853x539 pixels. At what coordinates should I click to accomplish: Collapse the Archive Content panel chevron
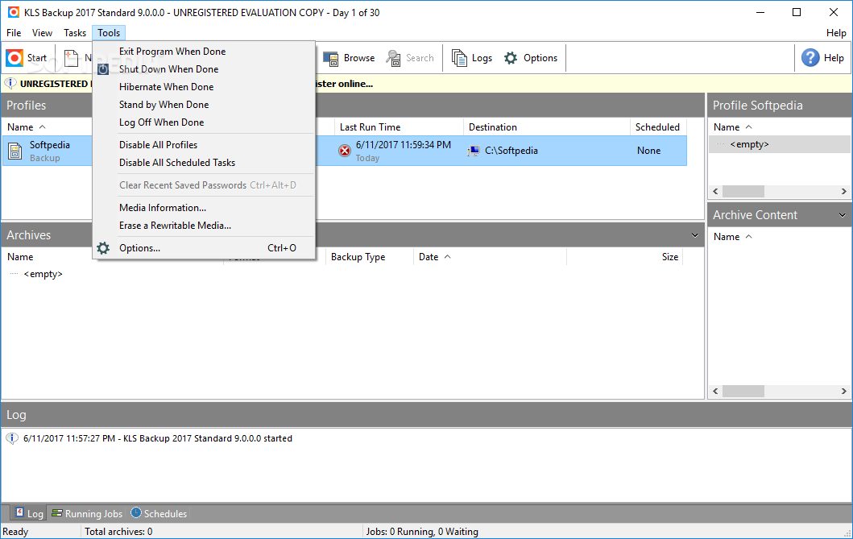842,215
